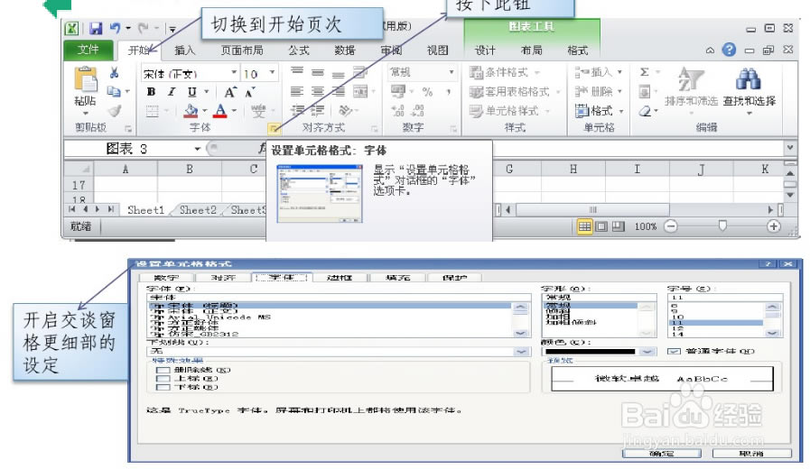The image size is (810, 469).
Task: Toggle Underline formatting
Action: (191, 92)
